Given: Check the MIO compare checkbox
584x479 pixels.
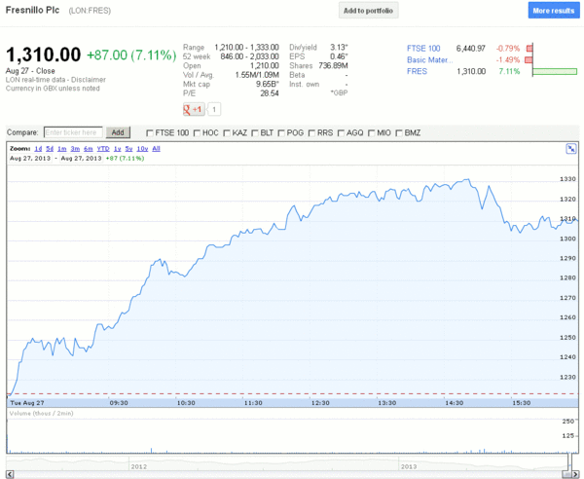Looking at the screenshot, I should 372,133.
